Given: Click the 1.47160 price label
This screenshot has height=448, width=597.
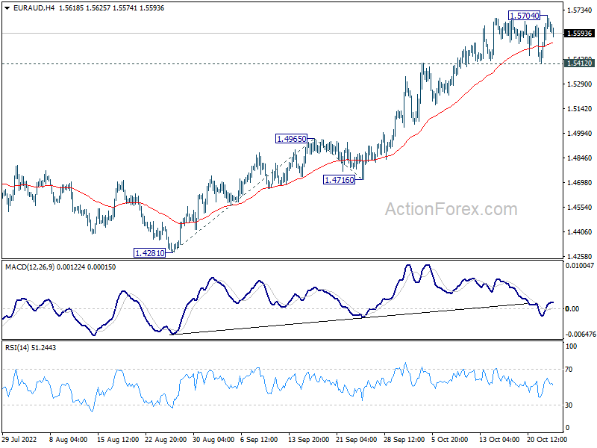Looking at the screenshot, I should click(339, 179).
